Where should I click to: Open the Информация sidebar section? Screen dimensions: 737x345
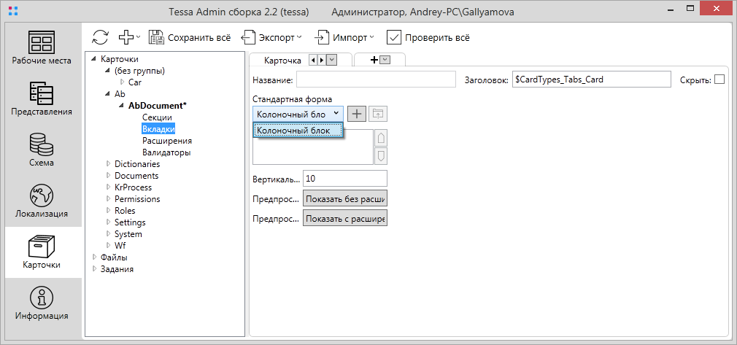42,303
